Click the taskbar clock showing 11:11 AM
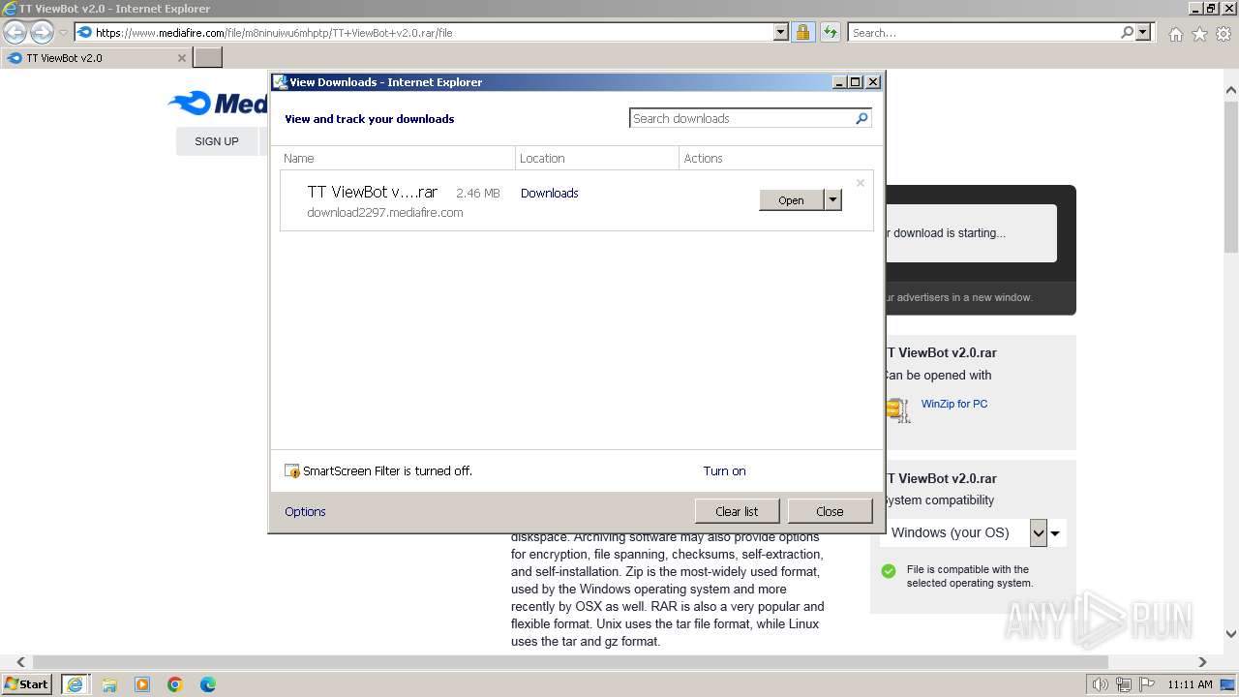The image size is (1239, 697). 1190,684
